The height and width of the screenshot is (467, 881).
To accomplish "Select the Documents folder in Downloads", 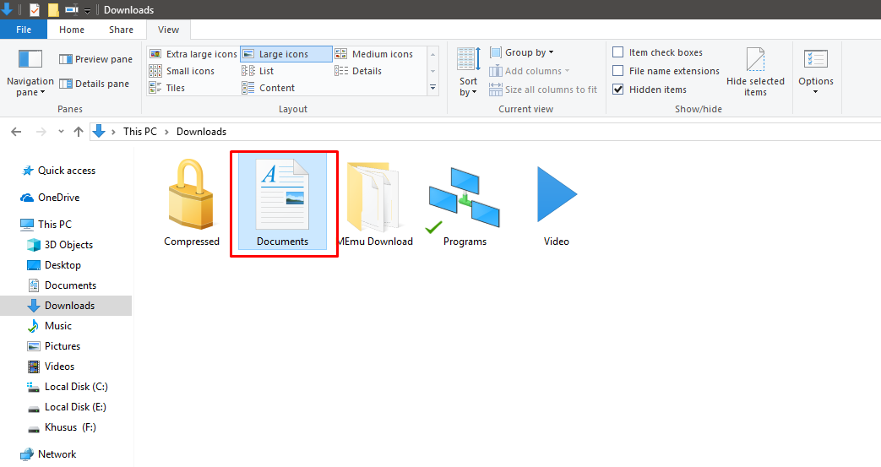I will (x=283, y=203).
